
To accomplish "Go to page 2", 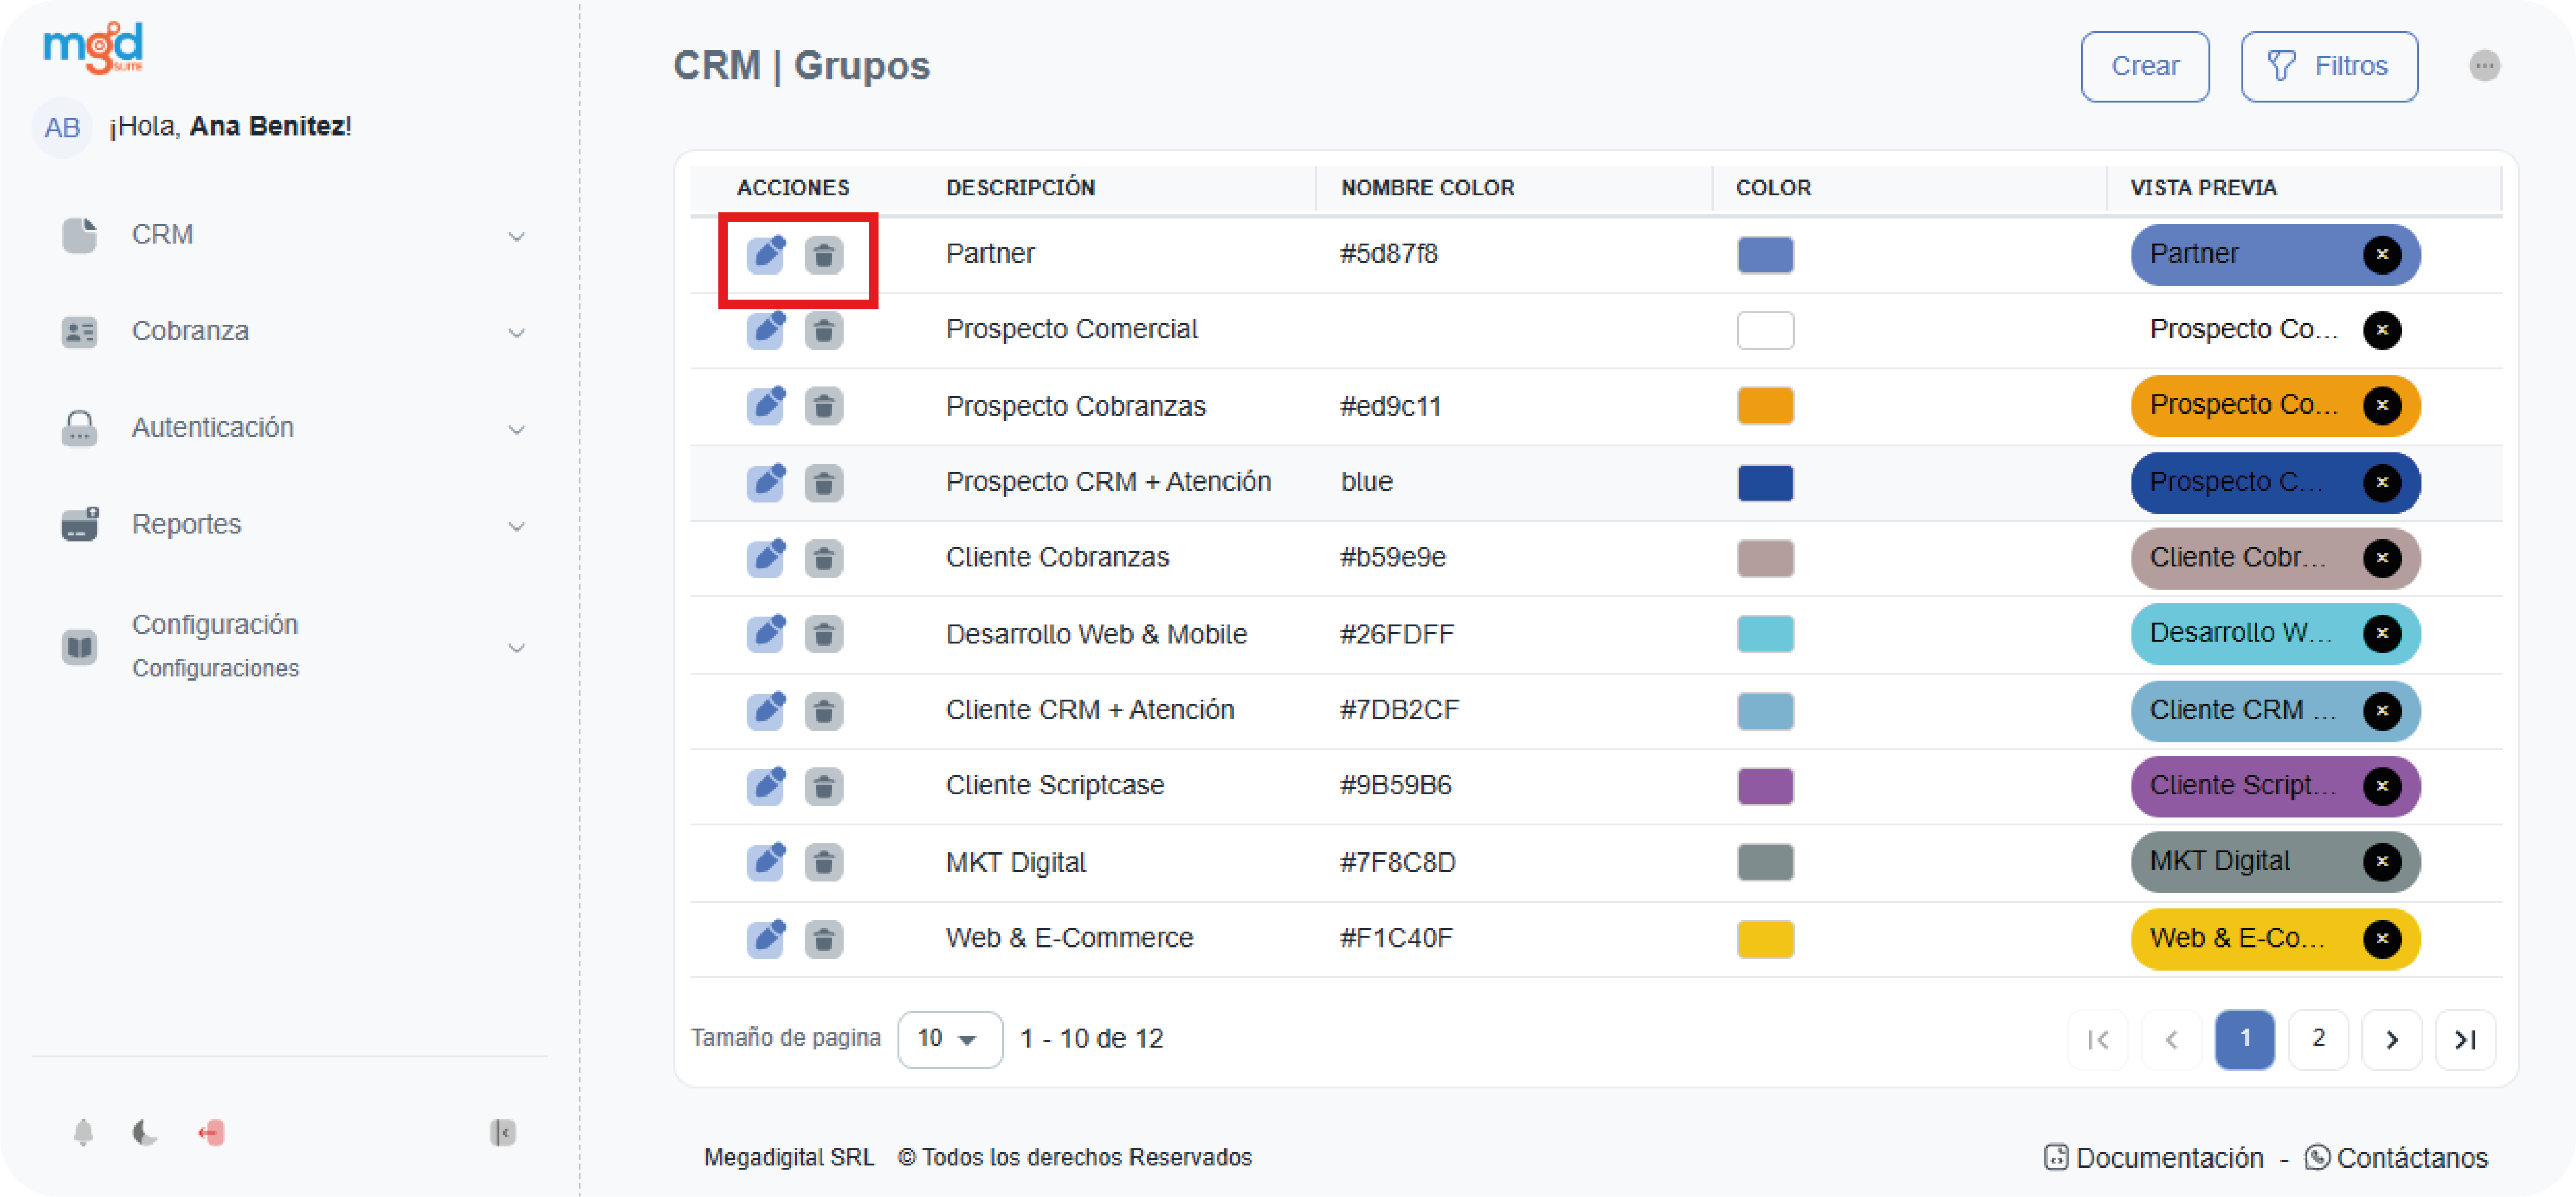I will point(2318,1038).
